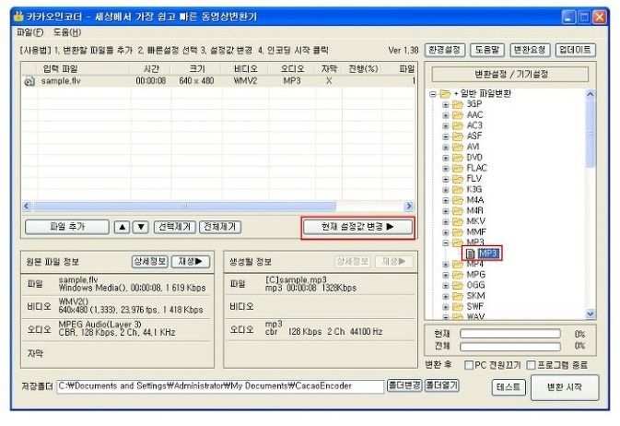Screen dimensions: 620x426
Task: Click the 변환 시작 button
Action: 565,387
